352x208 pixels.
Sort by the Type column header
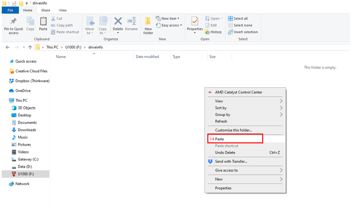(176, 57)
